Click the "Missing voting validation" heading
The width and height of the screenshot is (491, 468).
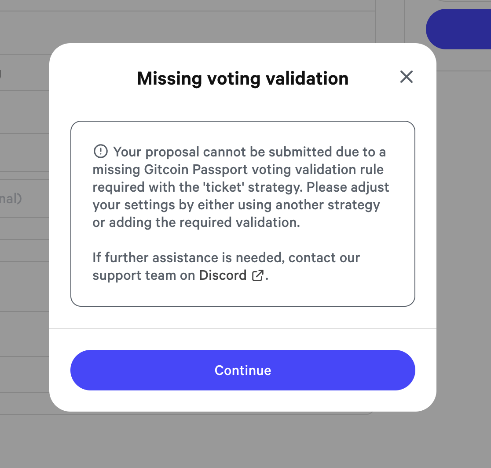point(242,78)
